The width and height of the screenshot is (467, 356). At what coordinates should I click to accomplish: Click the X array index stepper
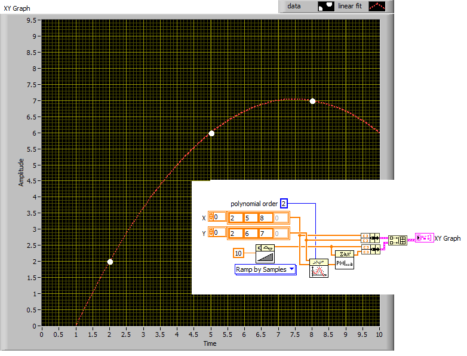pos(211,217)
